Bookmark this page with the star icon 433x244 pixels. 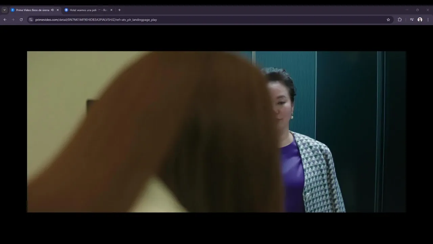[388, 20]
